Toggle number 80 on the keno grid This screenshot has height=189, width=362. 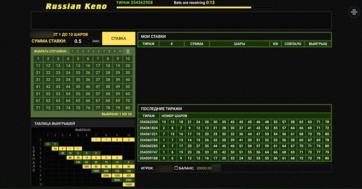[x=128, y=108]
